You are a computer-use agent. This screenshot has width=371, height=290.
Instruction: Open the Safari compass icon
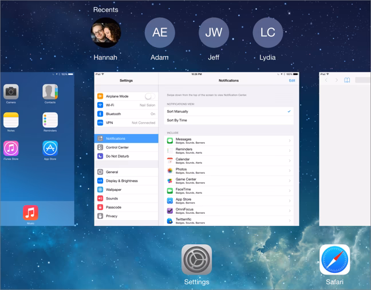334,260
